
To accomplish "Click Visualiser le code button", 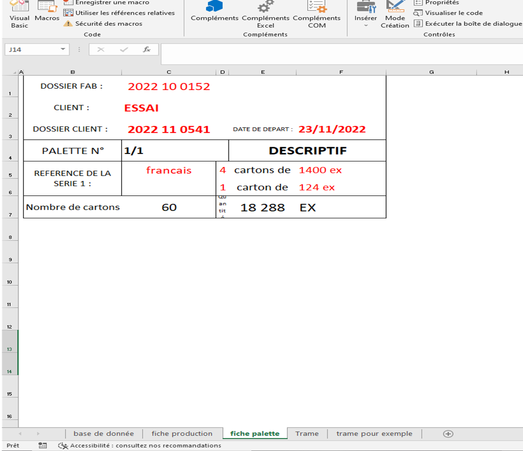I will click(448, 13).
